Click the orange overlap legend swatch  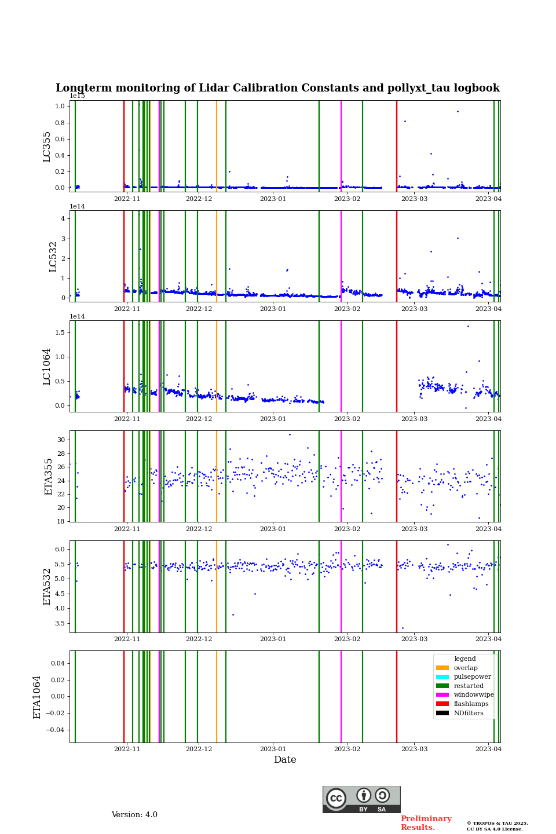[442, 668]
